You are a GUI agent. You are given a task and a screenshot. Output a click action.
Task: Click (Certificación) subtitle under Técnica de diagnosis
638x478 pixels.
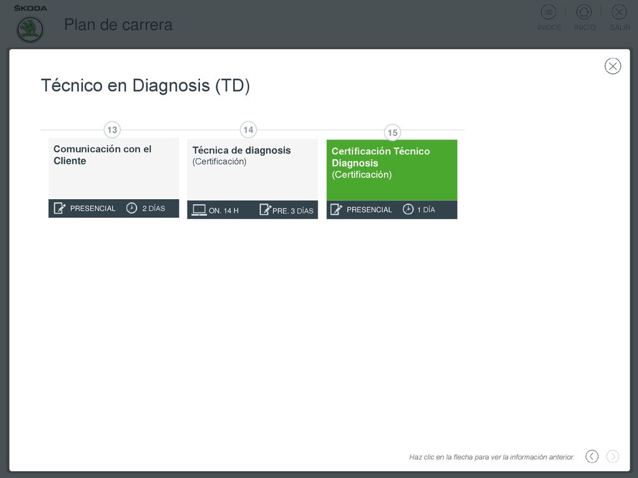click(x=219, y=162)
